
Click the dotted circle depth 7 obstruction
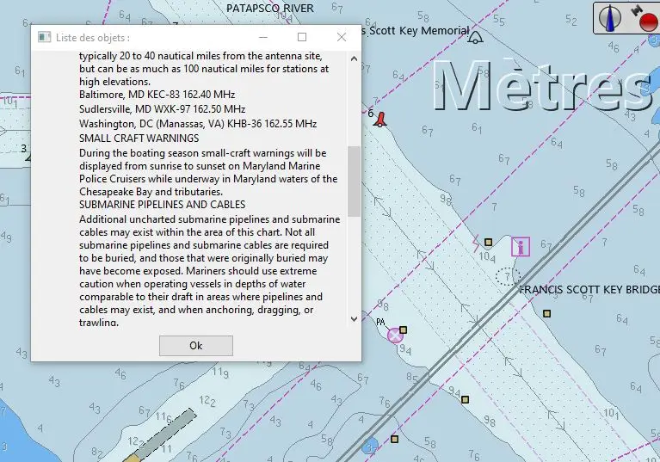coord(508,276)
